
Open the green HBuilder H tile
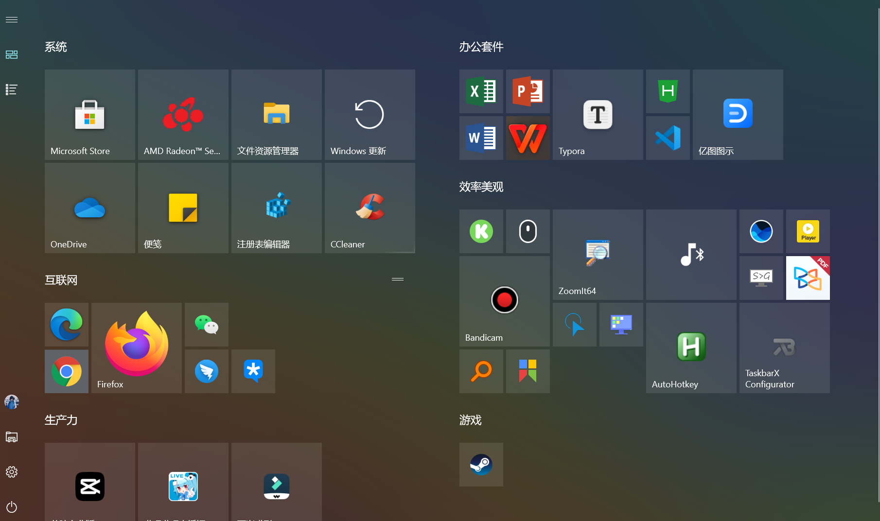pos(668,91)
